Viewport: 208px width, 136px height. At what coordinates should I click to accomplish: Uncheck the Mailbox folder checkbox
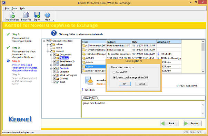pos(55,58)
